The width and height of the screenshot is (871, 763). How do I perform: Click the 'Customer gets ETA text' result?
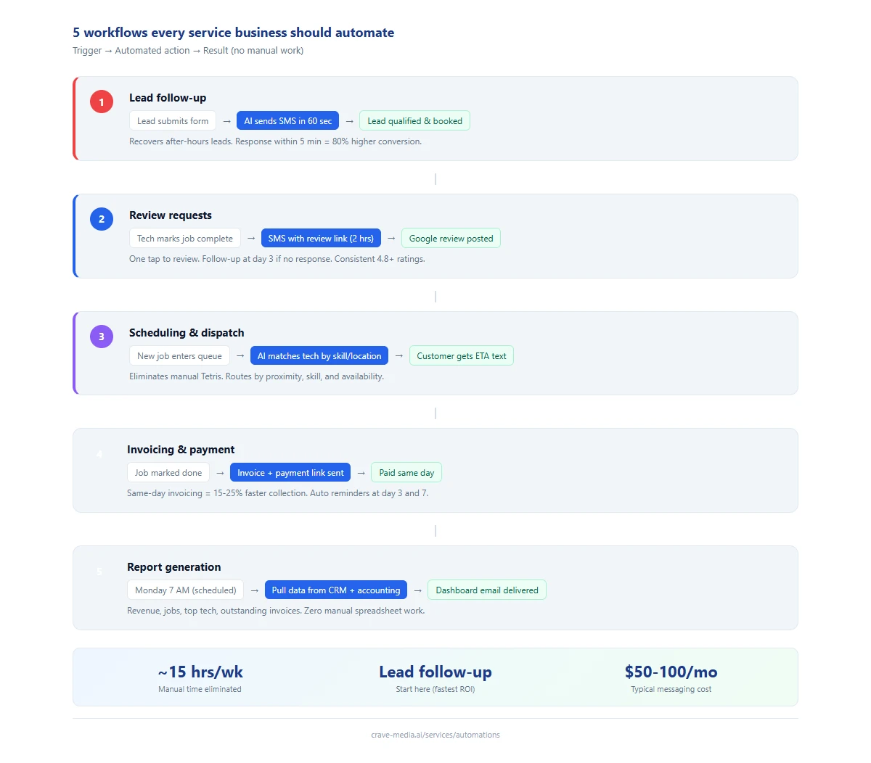pos(462,356)
